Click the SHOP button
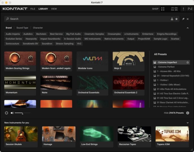 coord(155,9)
